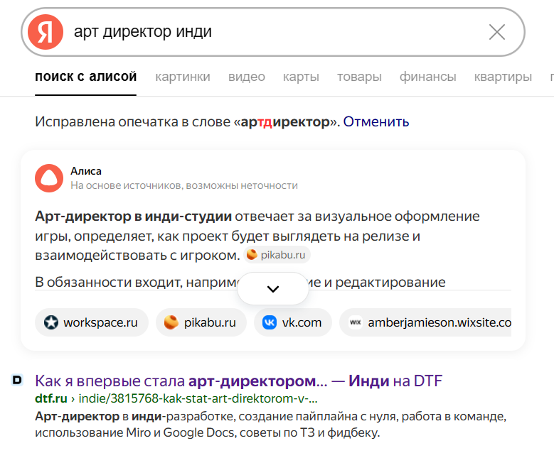Open the inline pikabu.ru citation

point(278,255)
